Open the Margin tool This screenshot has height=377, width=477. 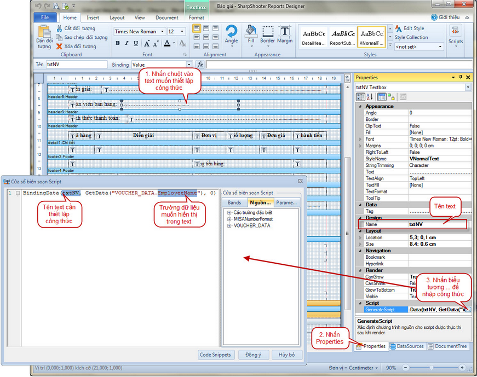[x=285, y=35]
